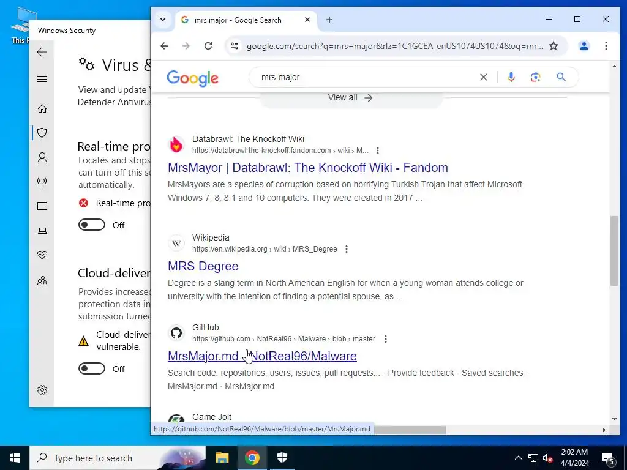
Task: Open more options for the Wikipedia result
Action: click(x=347, y=249)
